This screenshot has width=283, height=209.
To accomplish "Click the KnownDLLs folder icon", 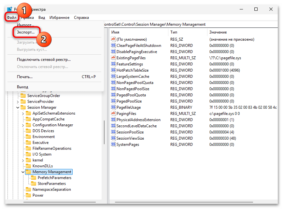I will pos(28,166).
